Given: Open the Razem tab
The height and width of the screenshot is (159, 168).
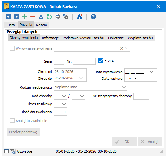Looking at the screenshot, I should click(41, 25).
